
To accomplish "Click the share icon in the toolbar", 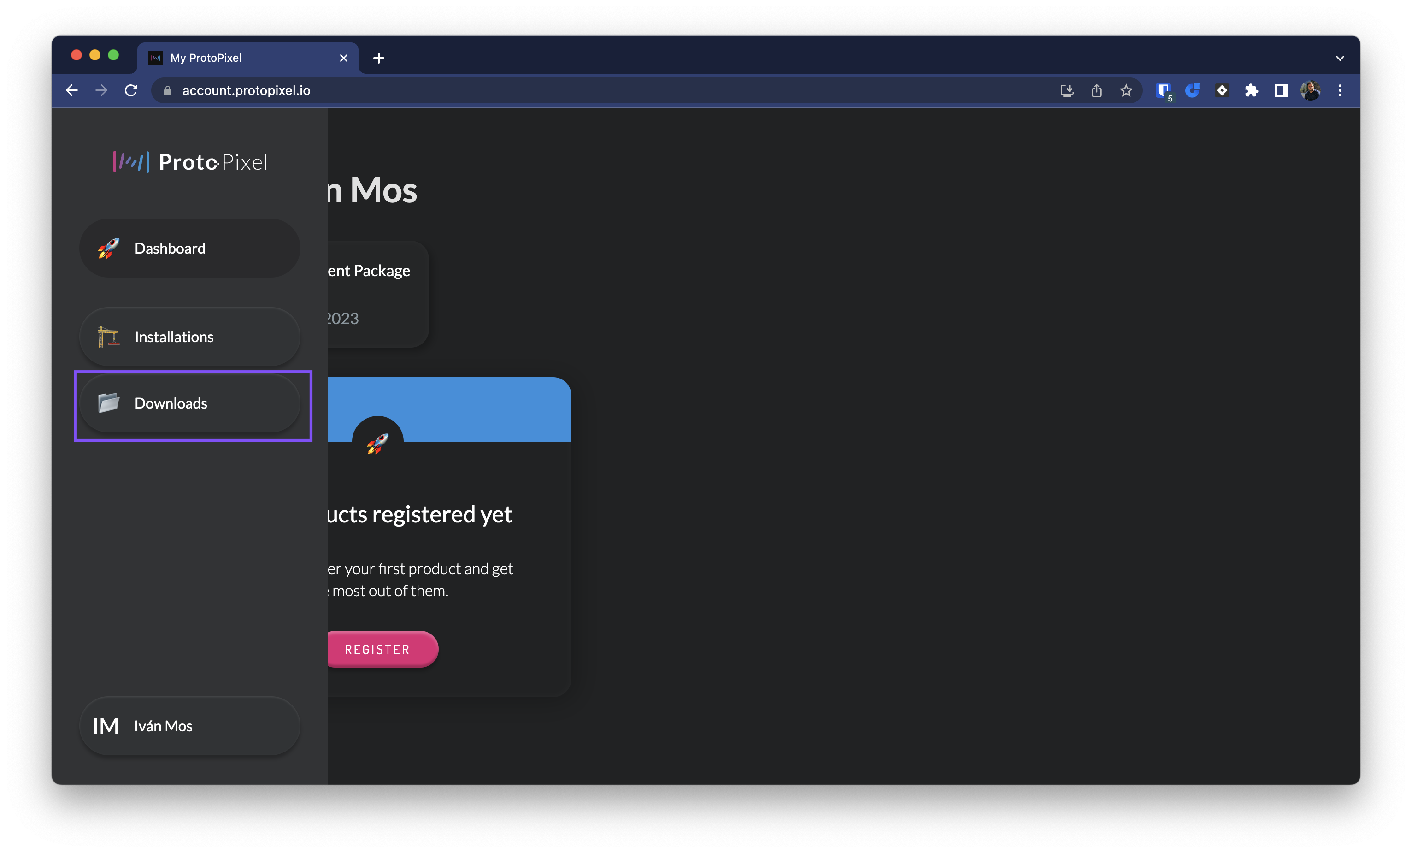I will pos(1096,90).
